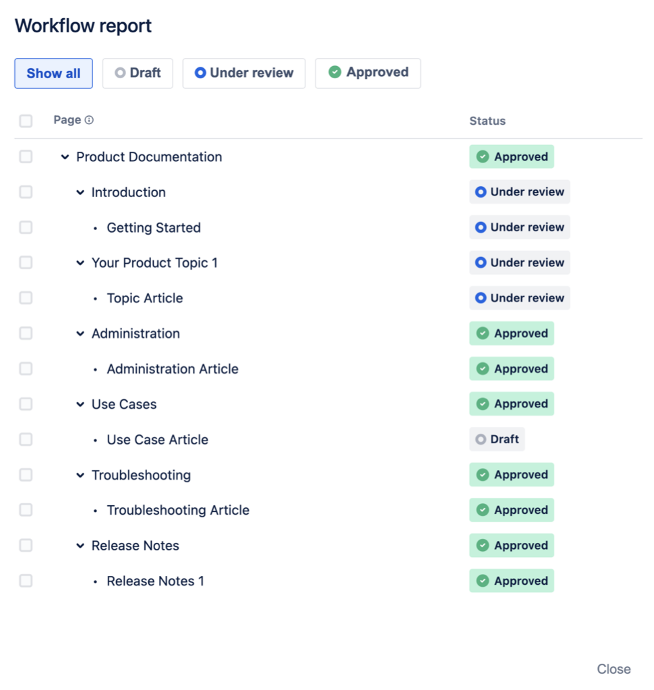The width and height of the screenshot is (654, 690).
Task: Click the check icon on Release Notes 1 badge
Action: [483, 580]
